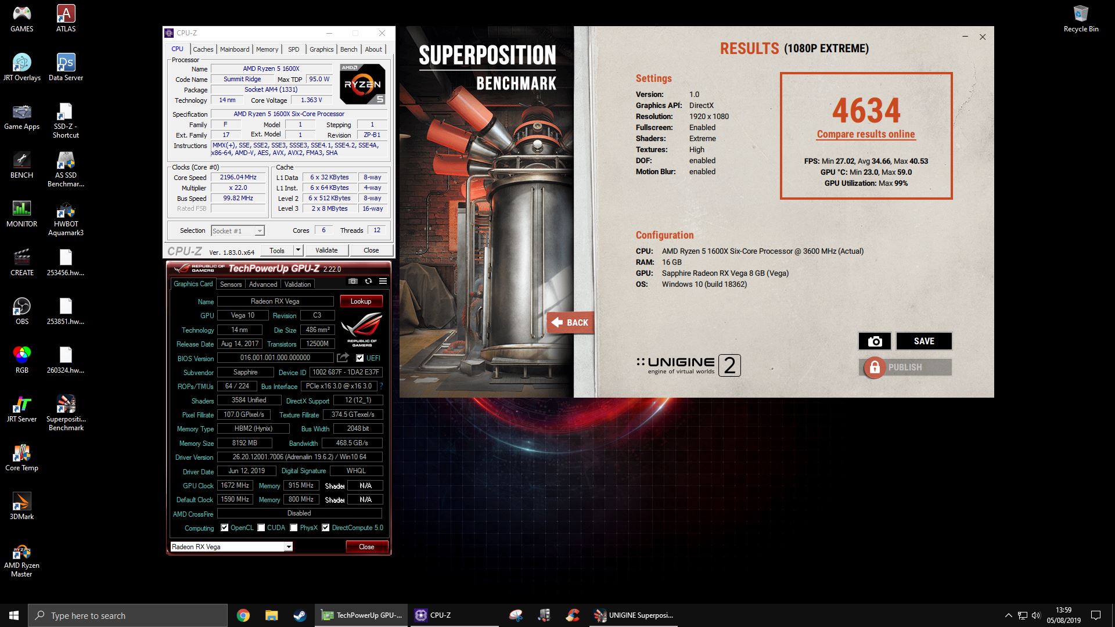Open Game Apps desktop folder
The height and width of the screenshot is (627, 1115).
tap(21, 116)
